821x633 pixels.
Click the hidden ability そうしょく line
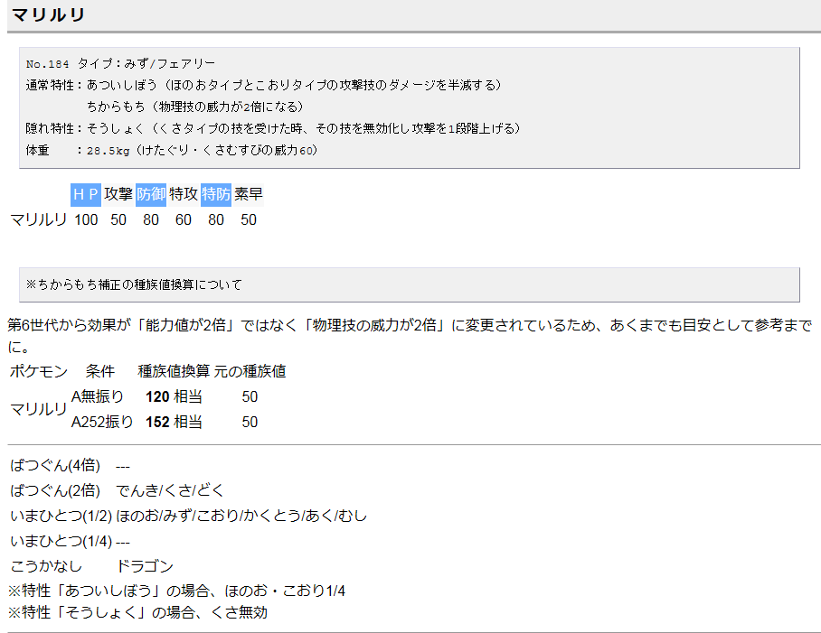click(x=273, y=128)
